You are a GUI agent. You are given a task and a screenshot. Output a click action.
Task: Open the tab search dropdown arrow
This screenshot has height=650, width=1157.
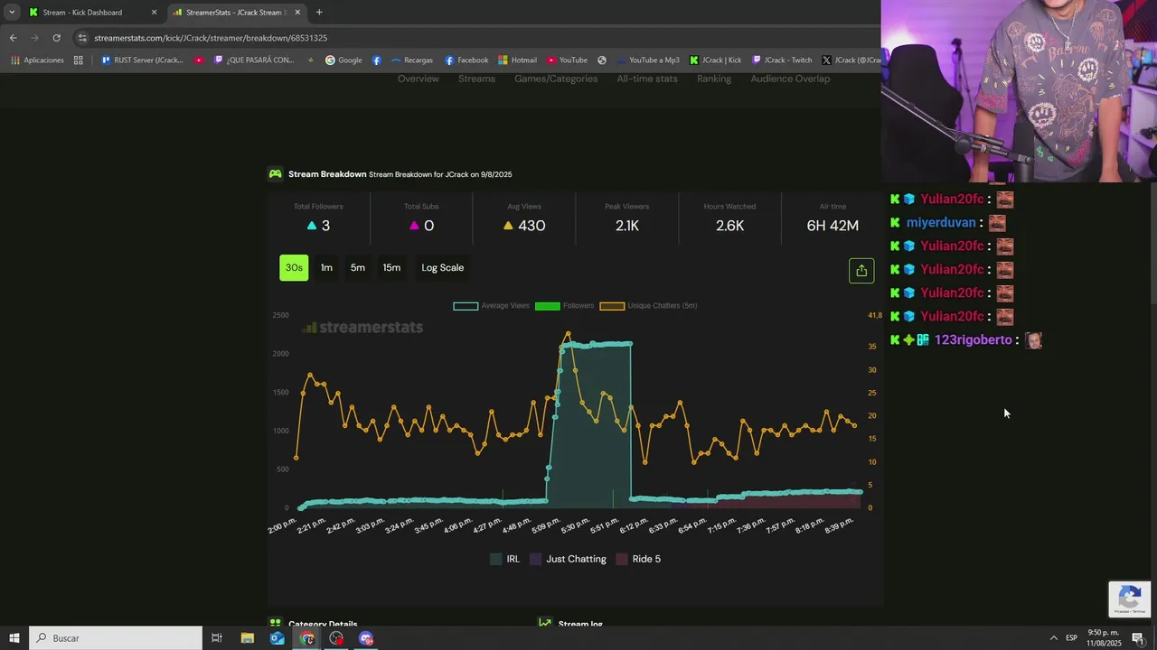12,13
